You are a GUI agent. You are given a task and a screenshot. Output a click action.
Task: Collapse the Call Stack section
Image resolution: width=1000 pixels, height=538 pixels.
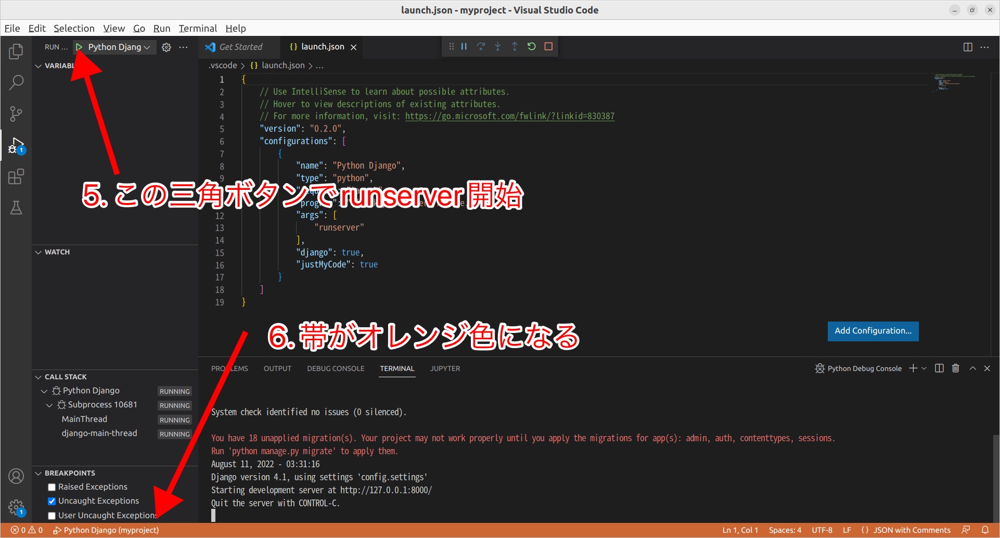pyautogui.click(x=38, y=376)
